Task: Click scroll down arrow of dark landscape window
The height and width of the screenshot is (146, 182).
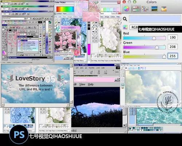Action: 124,125
